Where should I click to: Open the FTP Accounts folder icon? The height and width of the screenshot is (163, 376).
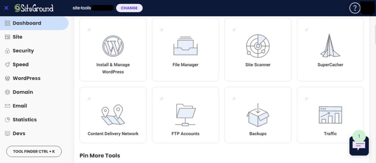[185, 115]
